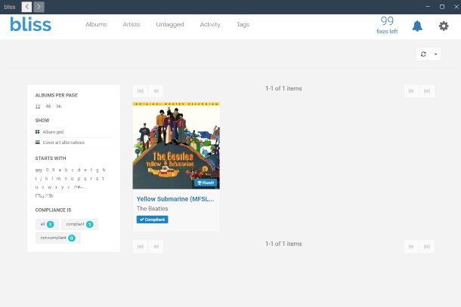Image resolution: width=461 pixels, height=307 pixels.
Task: Open the Activity tab
Action: click(210, 25)
